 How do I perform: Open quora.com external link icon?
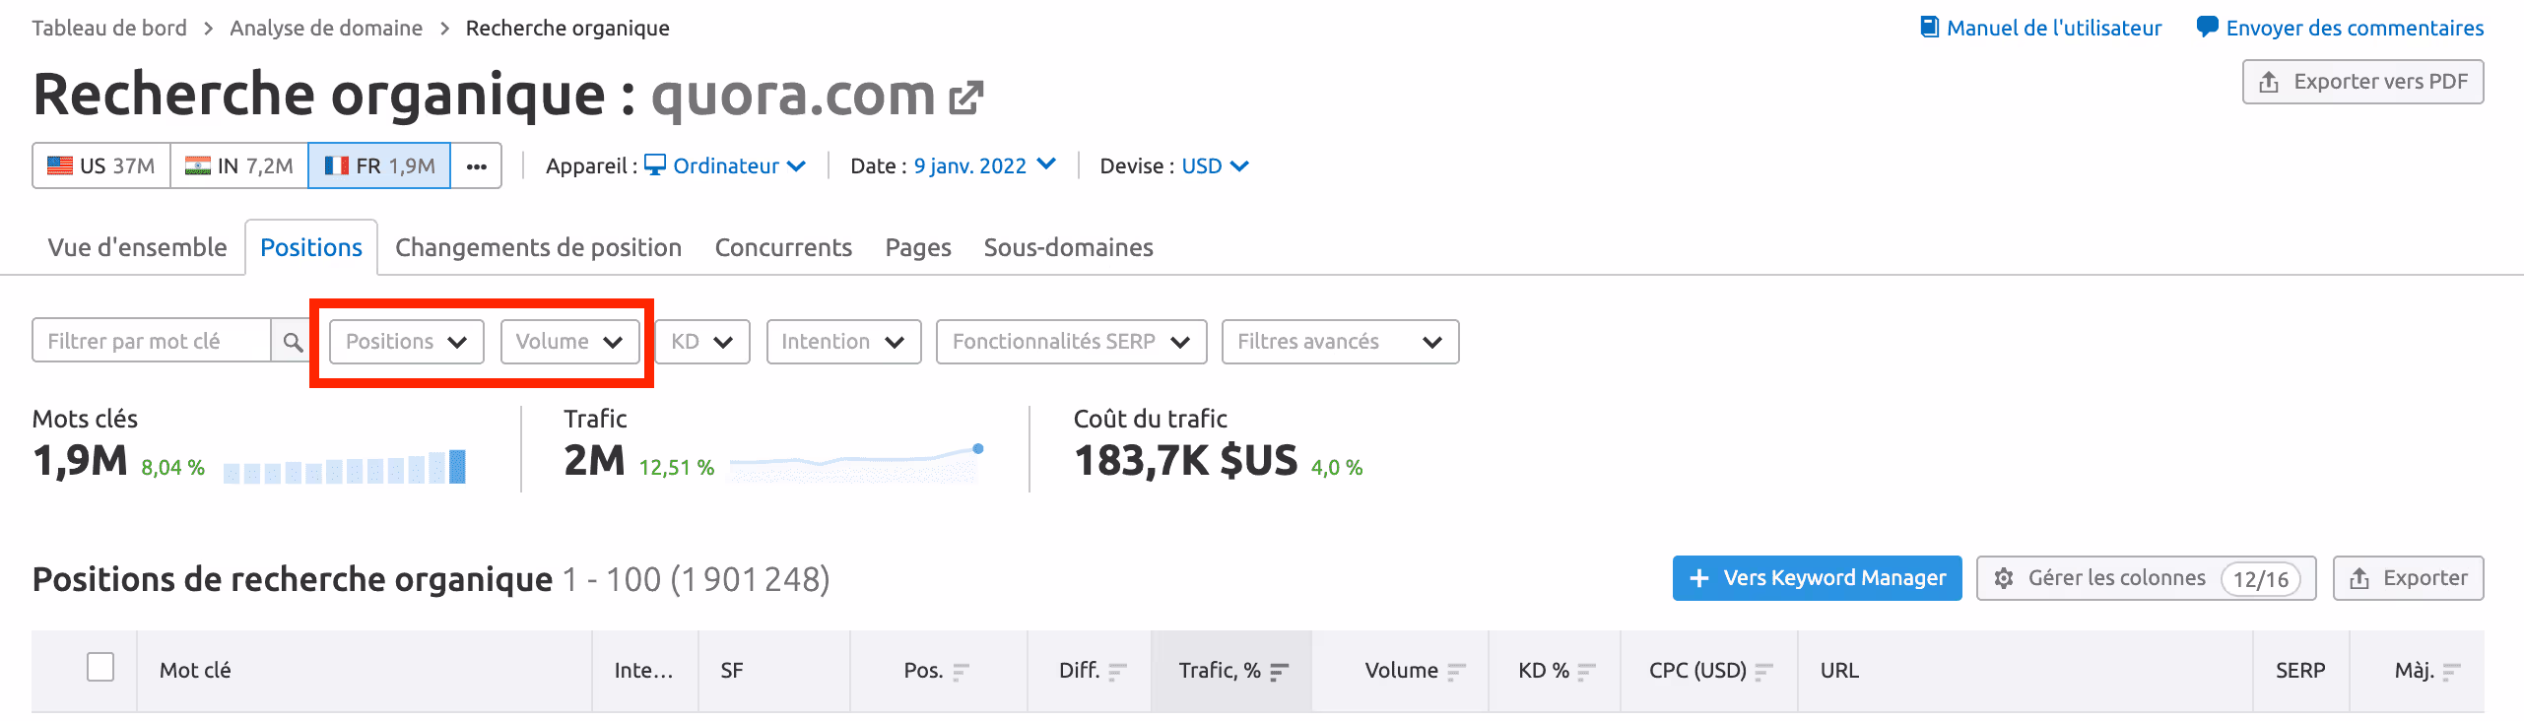pyautogui.click(x=965, y=97)
